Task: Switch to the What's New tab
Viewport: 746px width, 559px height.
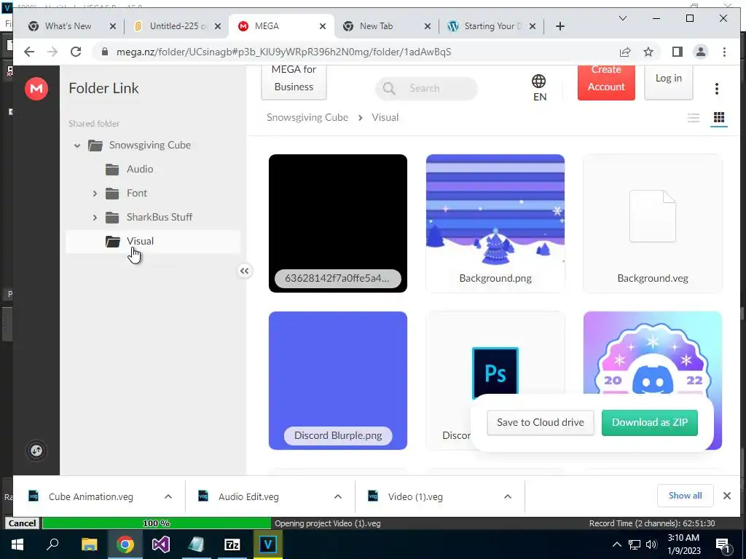Action: click(x=68, y=26)
